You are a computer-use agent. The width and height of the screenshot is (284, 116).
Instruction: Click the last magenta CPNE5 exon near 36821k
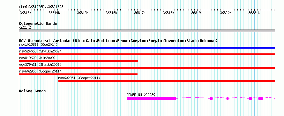click(260, 99)
